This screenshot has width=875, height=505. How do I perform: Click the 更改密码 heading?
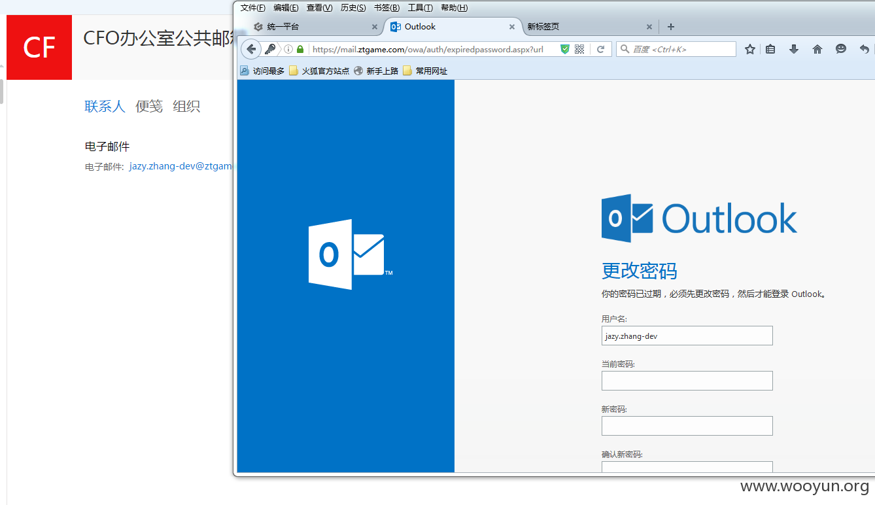[639, 271]
